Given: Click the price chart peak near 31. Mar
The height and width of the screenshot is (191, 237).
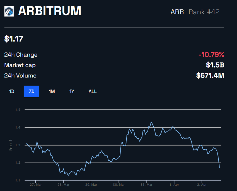Looking at the screenshot, I should point(151,122).
